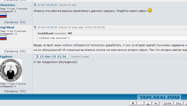Viewport: 187px width, 106px height.
Task: Click ЛС link under Dimetriss
Action: pos(23,22)
